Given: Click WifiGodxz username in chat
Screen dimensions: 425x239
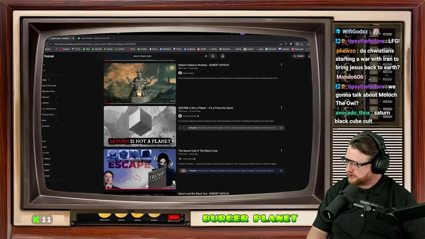Looking at the screenshot, I should point(355,32).
